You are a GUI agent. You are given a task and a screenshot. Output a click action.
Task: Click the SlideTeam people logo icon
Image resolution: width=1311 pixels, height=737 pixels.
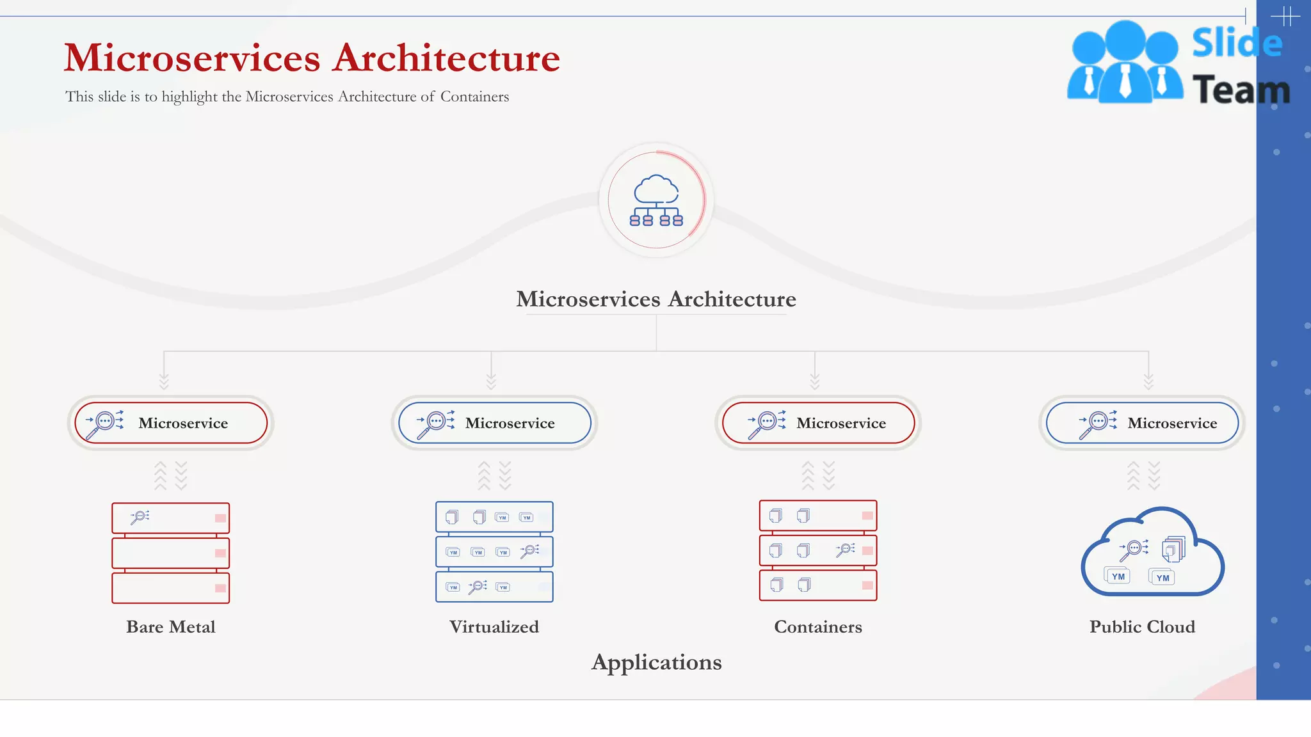(x=1125, y=62)
